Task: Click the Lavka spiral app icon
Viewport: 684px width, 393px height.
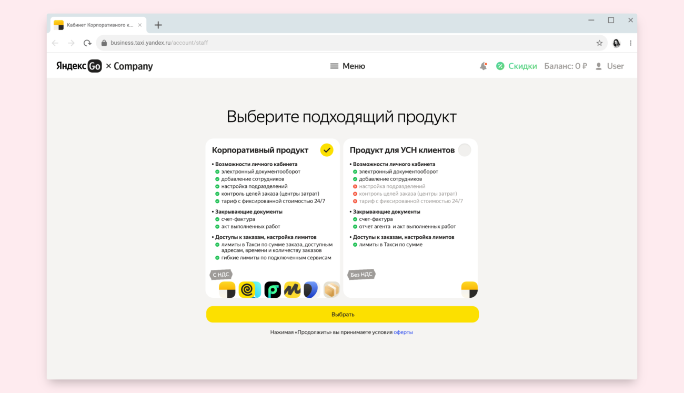Action: pos(247,289)
